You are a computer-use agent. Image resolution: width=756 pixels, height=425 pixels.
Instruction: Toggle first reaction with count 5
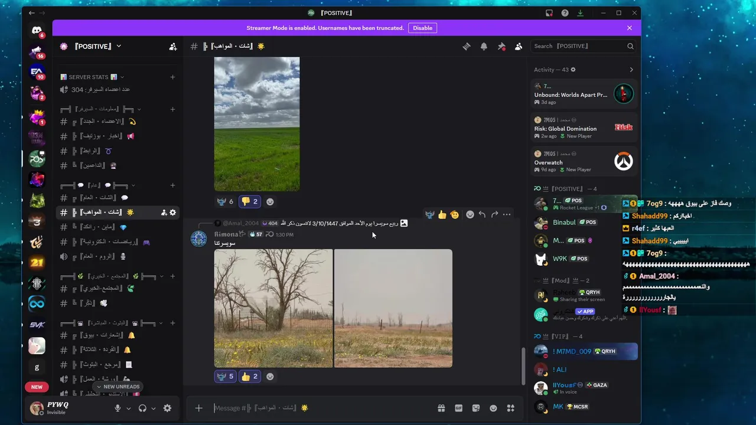tap(225, 376)
